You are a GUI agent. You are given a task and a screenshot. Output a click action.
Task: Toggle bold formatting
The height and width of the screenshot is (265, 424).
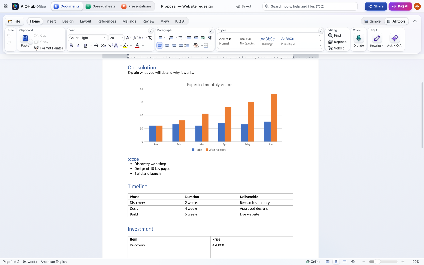pyautogui.click(x=71, y=46)
